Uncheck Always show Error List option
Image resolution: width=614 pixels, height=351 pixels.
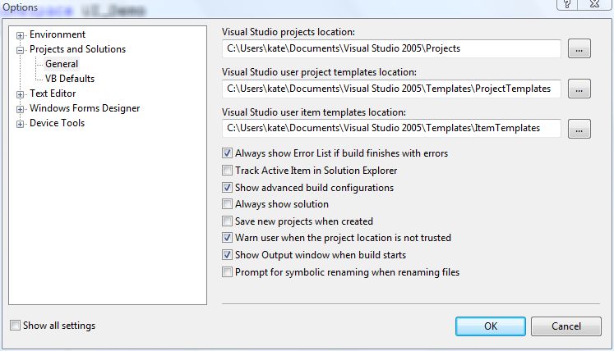[x=227, y=153]
